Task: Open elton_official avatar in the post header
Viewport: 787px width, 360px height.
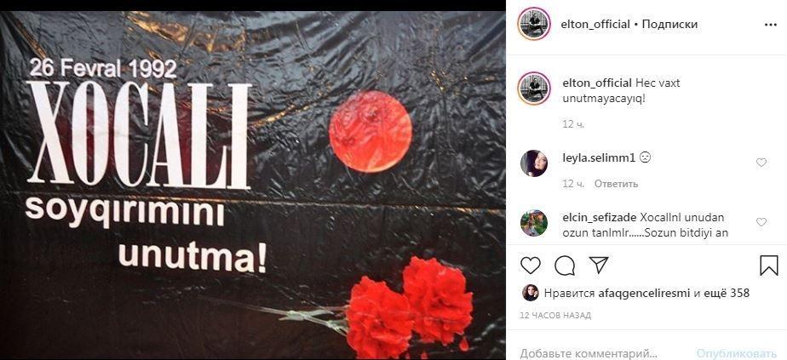Action: (534, 24)
